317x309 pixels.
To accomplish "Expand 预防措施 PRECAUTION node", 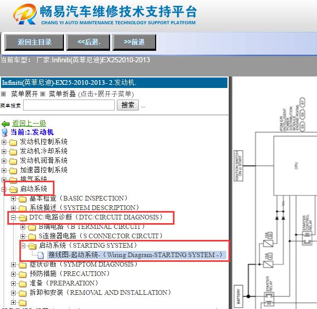I will 13,274.
